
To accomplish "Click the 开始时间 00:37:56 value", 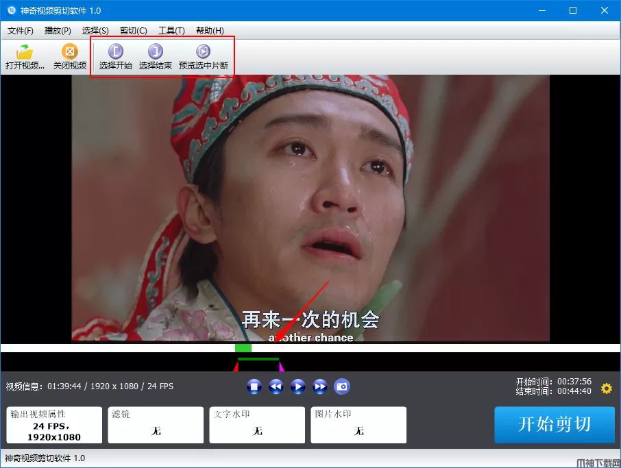I will pos(574,381).
